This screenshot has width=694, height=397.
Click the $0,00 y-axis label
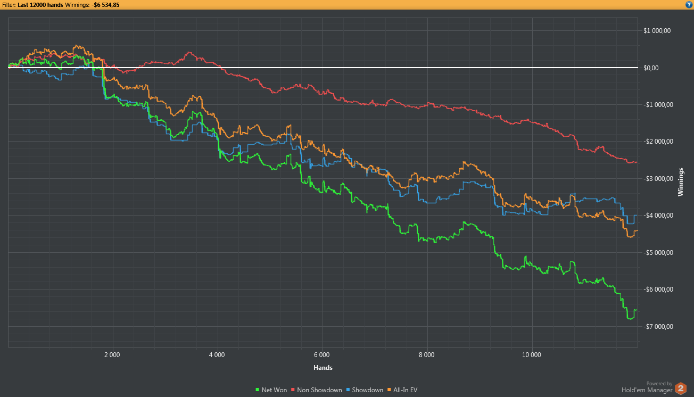(651, 68)
